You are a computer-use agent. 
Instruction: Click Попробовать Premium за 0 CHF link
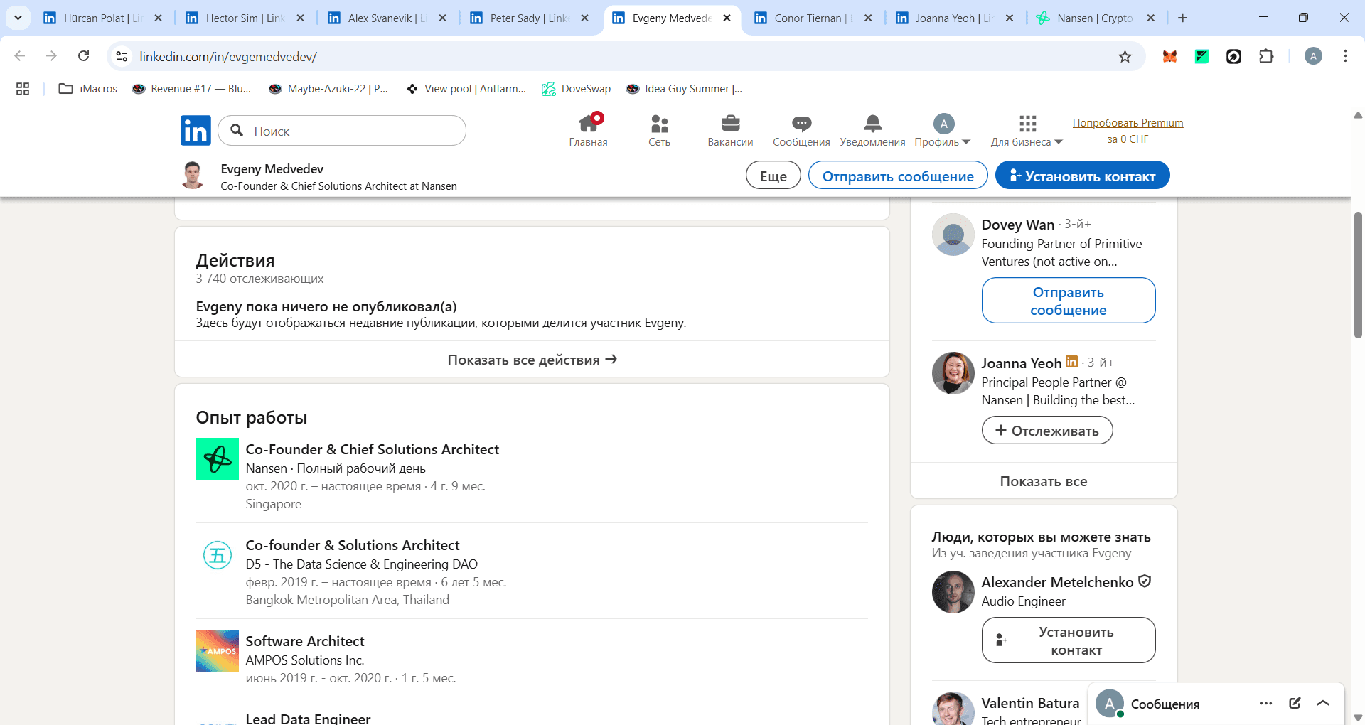pyautogui.click(x=1128, y=131)
